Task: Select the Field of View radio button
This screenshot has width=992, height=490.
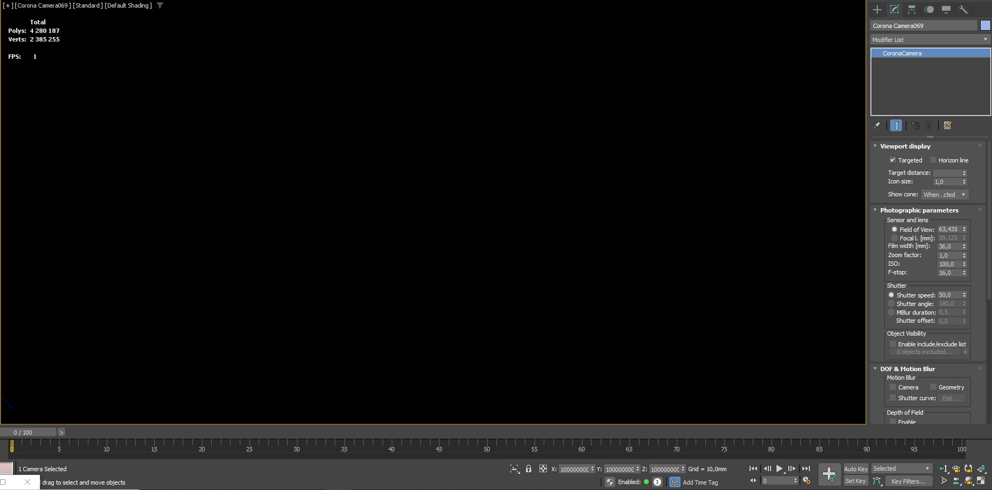Action: click(894, 229)
